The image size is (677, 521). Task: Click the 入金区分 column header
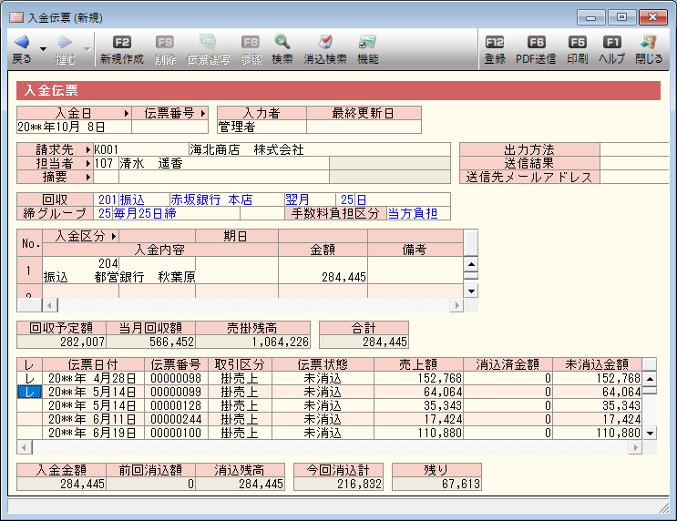pyautogui.click(x=81, y=236)
